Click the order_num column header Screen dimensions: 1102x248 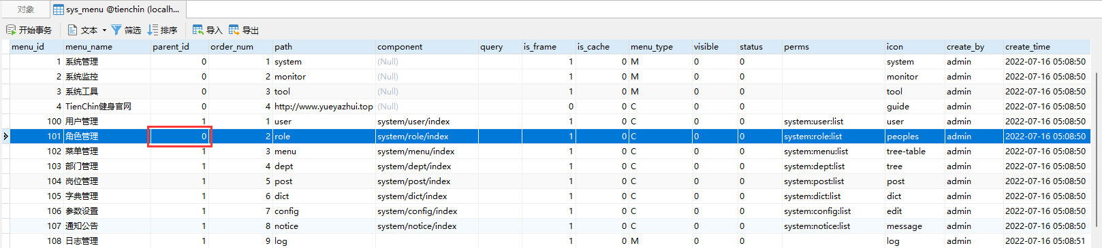pyautogui.click(x=240, y=47)
